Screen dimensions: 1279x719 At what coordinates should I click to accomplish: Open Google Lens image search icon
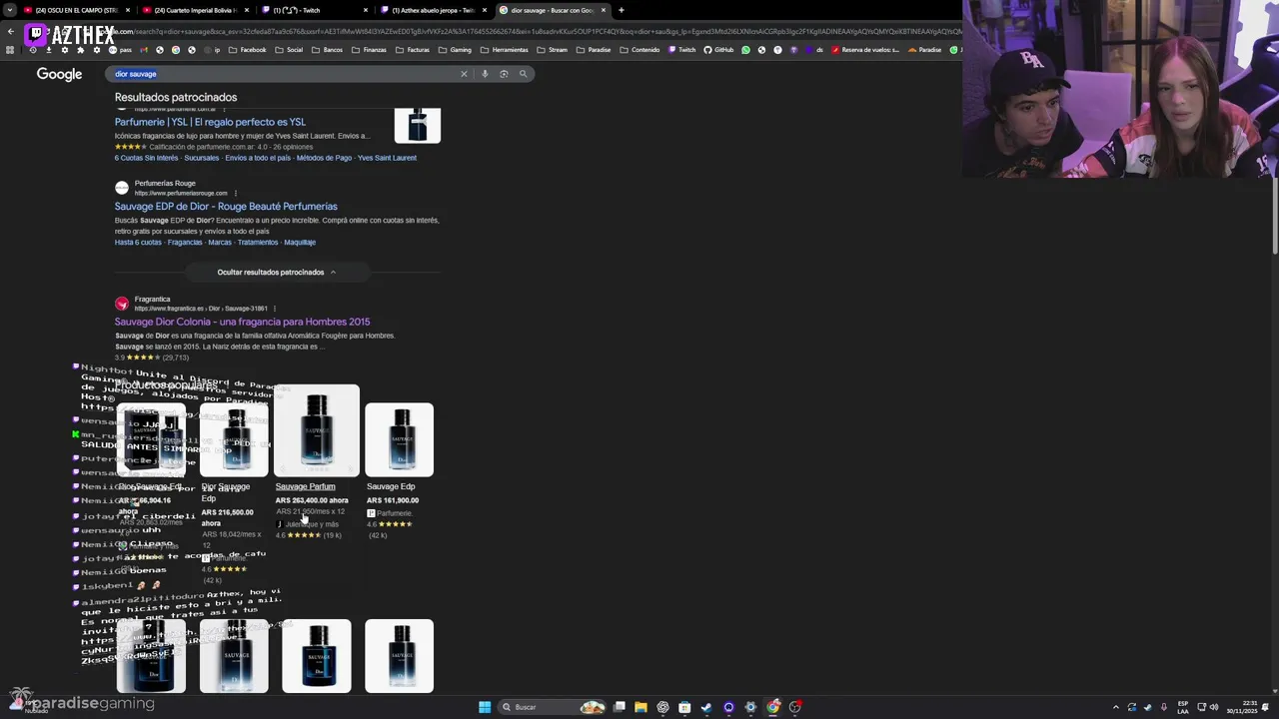504,74
